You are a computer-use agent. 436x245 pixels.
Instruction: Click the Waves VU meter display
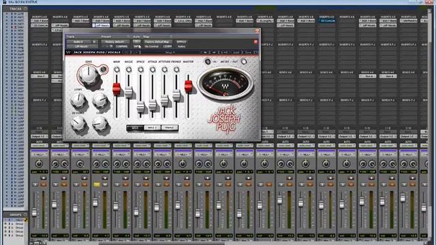pos(225,83)
